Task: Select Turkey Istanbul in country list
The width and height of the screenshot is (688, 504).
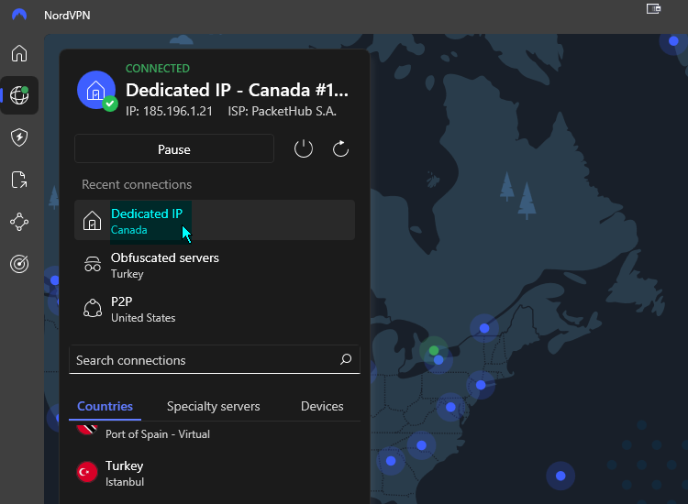Action: (x=215, y=473)
